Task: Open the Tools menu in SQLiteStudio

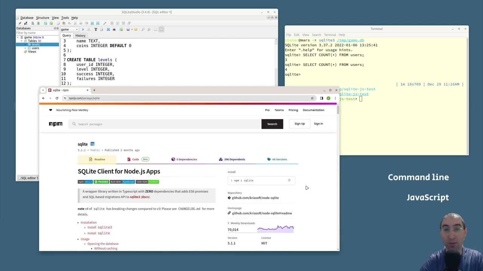Action: 65,18
